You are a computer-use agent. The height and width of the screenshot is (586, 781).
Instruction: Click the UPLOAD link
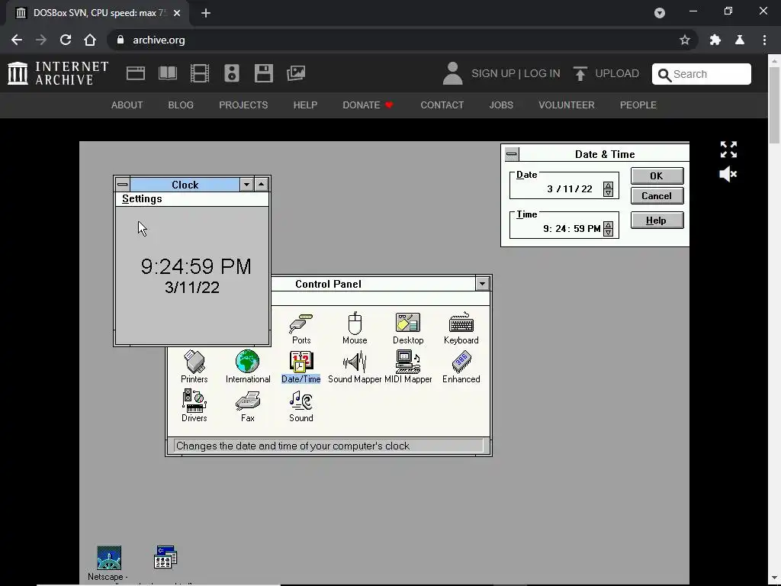point(606,73)
